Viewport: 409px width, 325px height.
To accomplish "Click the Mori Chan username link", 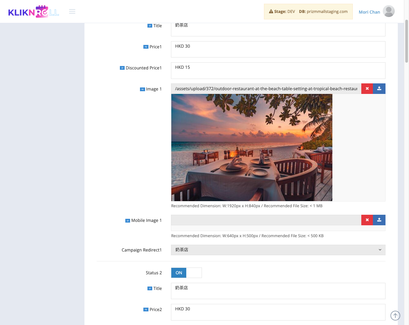I will click(x=369, y=12).
